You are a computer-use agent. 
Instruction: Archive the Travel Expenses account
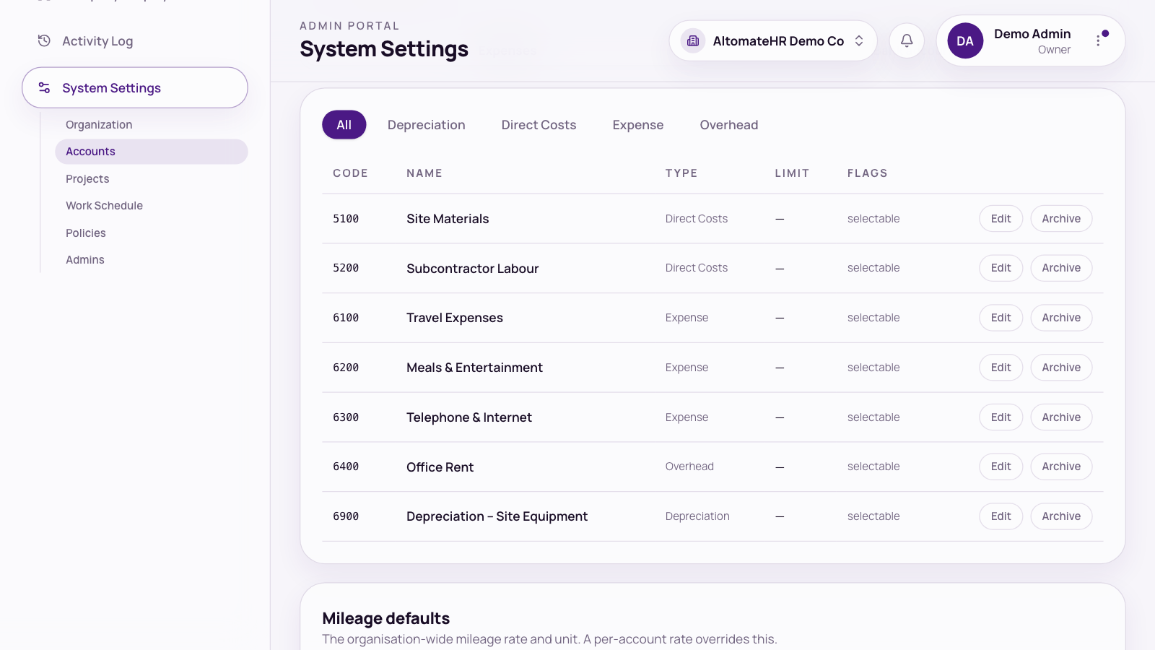[1061, 318]
